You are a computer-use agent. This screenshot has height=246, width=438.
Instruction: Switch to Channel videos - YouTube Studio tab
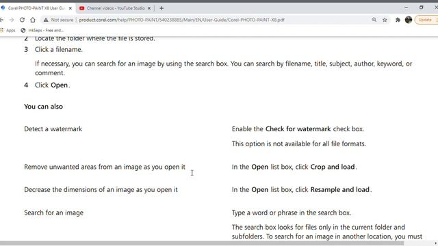point(116,8)
